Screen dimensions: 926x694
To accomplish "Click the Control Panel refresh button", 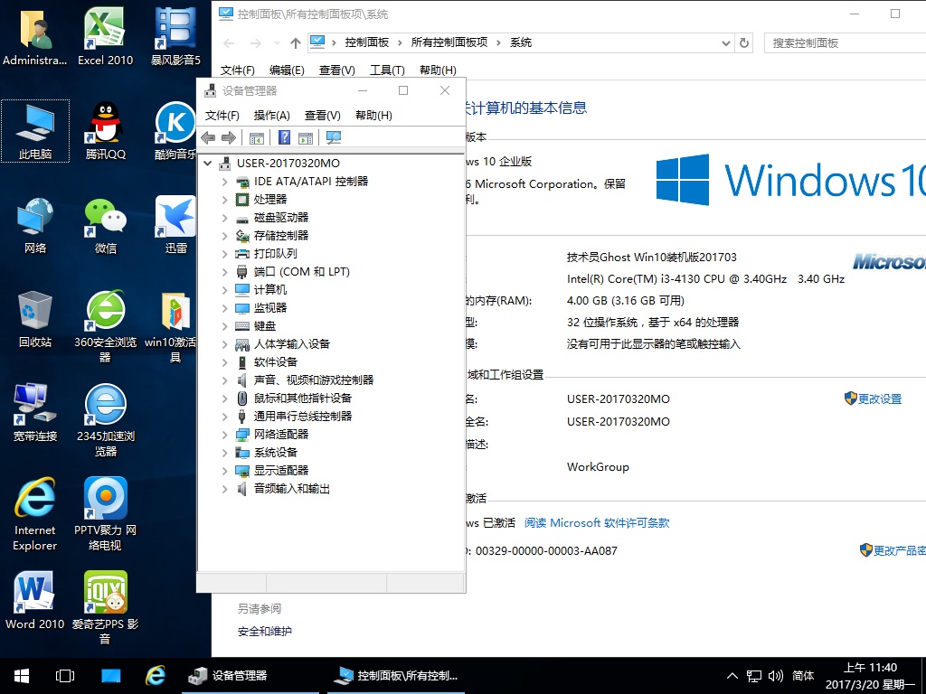I will click(x=744, y=43).
